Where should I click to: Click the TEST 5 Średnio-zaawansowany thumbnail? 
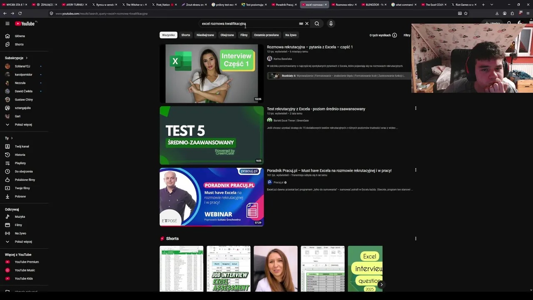point(212,135)
